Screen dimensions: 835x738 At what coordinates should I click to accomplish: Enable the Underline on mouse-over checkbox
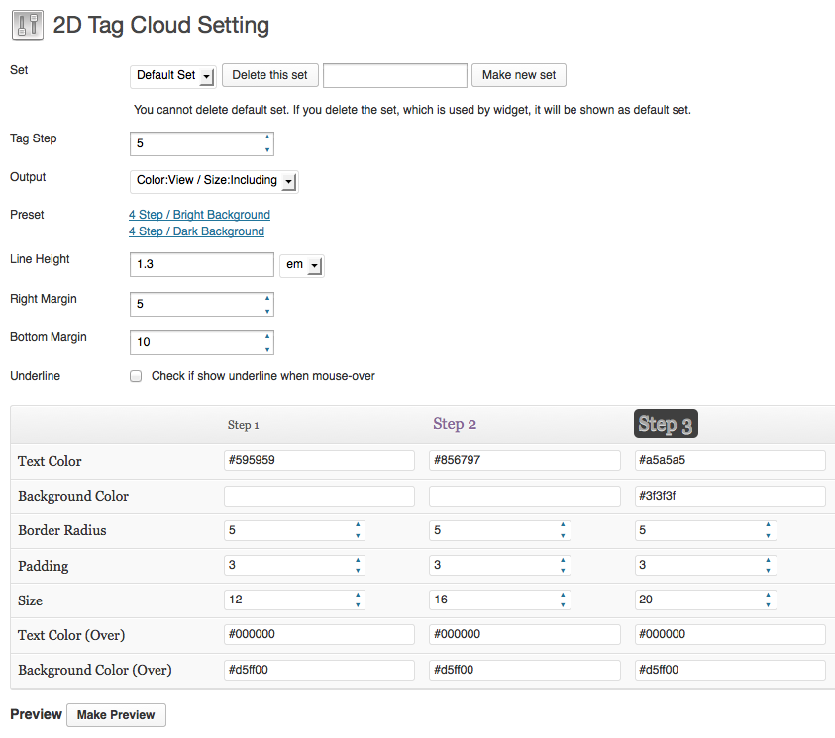pos(136,376)
